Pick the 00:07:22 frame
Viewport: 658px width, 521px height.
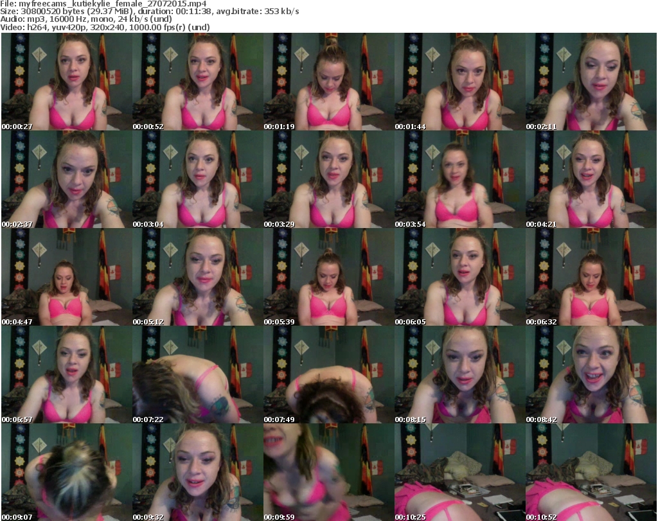coord(198,375)
